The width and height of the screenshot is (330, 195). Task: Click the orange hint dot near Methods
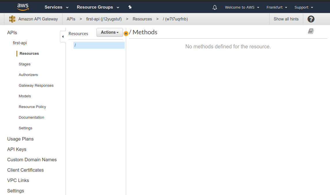[x=126, y=33]
